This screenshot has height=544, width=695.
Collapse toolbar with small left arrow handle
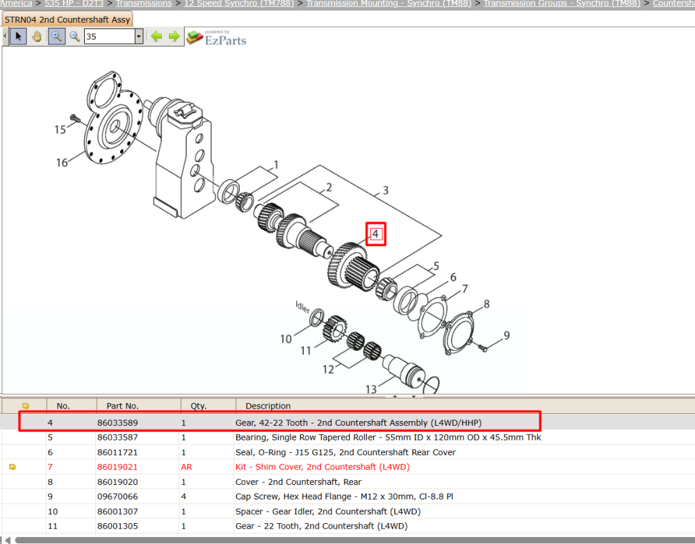pyautogui.click(x=5, y=36)
